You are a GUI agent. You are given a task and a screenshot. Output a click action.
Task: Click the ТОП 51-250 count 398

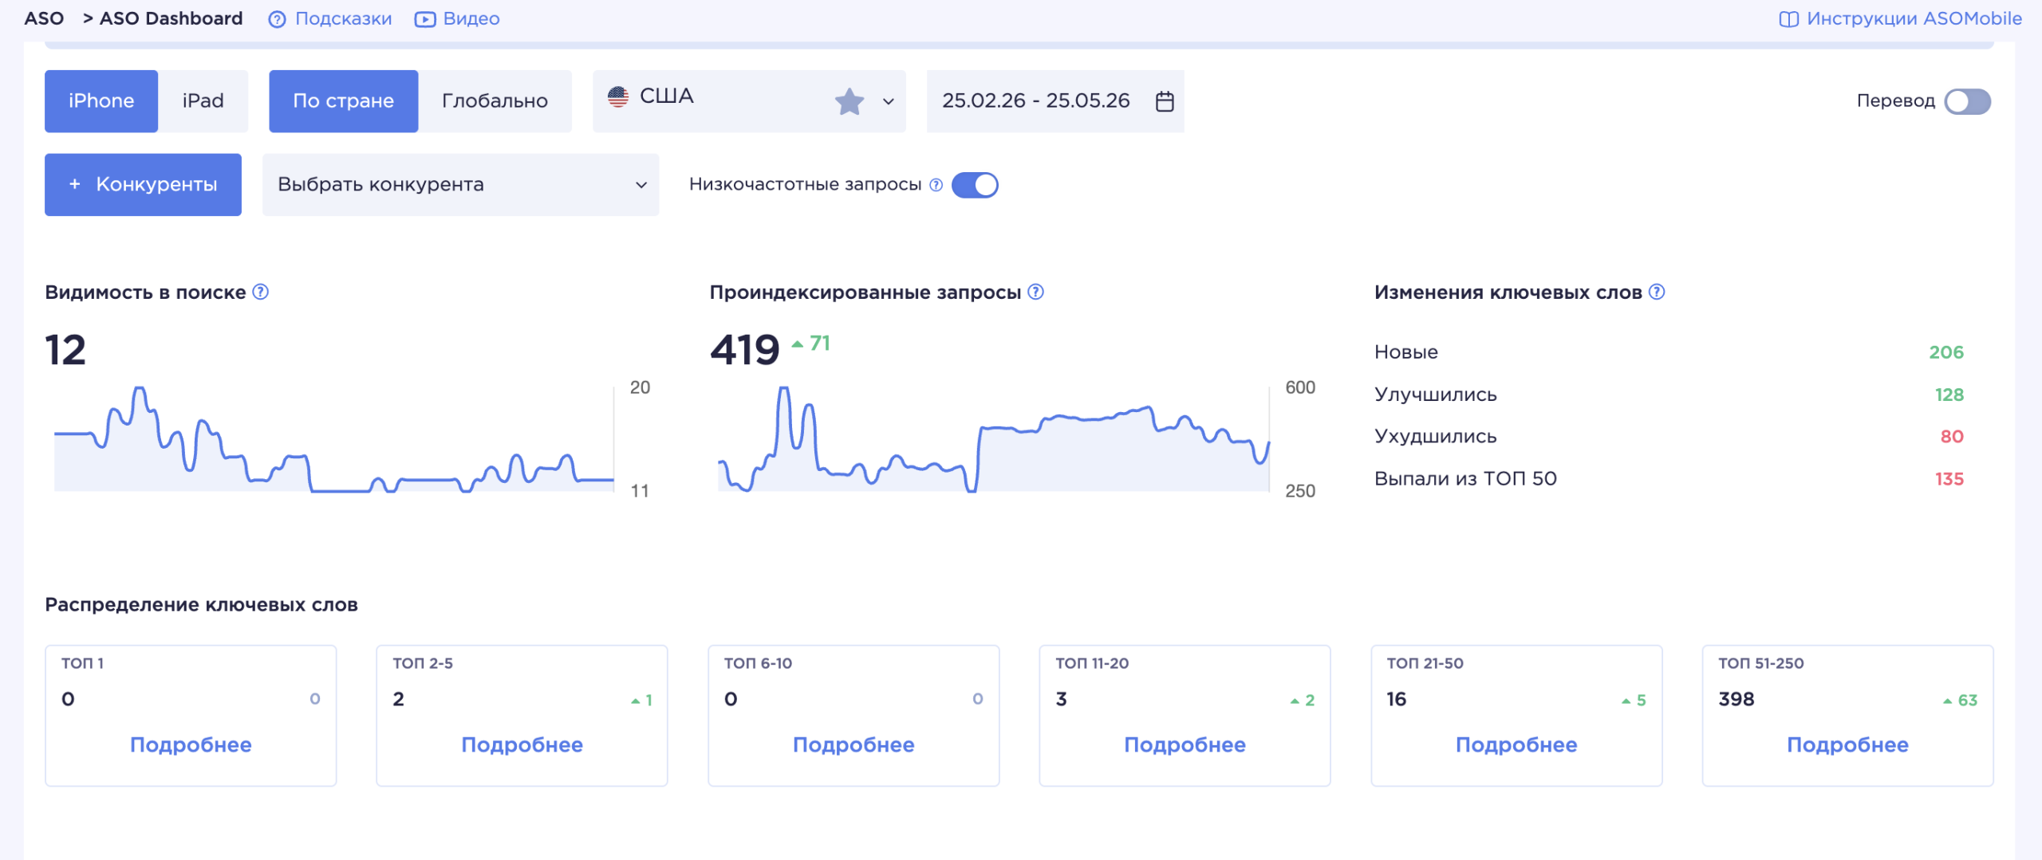coord(1736,699)
